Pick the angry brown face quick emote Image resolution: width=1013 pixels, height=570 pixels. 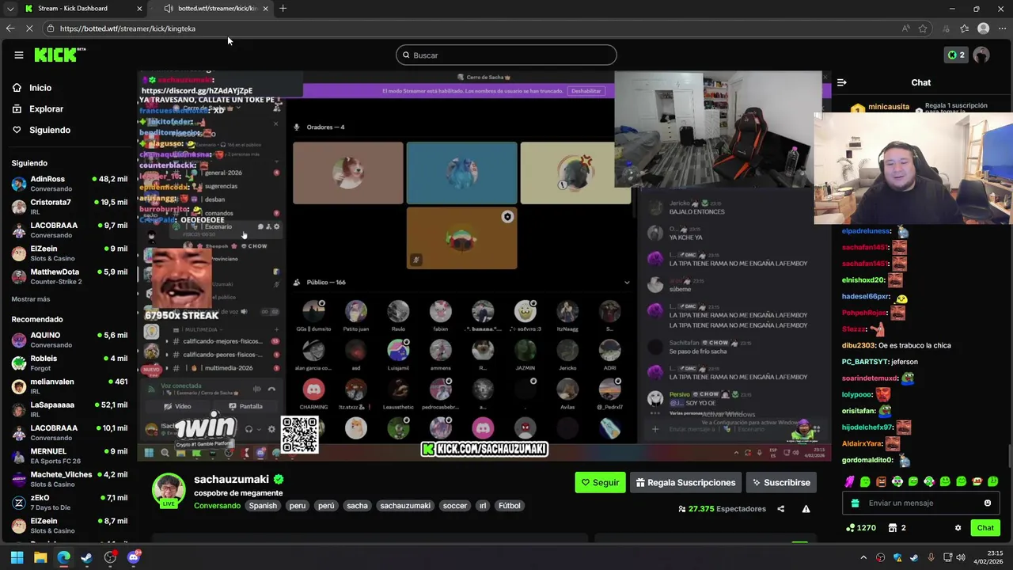click(x=881, y=481)
